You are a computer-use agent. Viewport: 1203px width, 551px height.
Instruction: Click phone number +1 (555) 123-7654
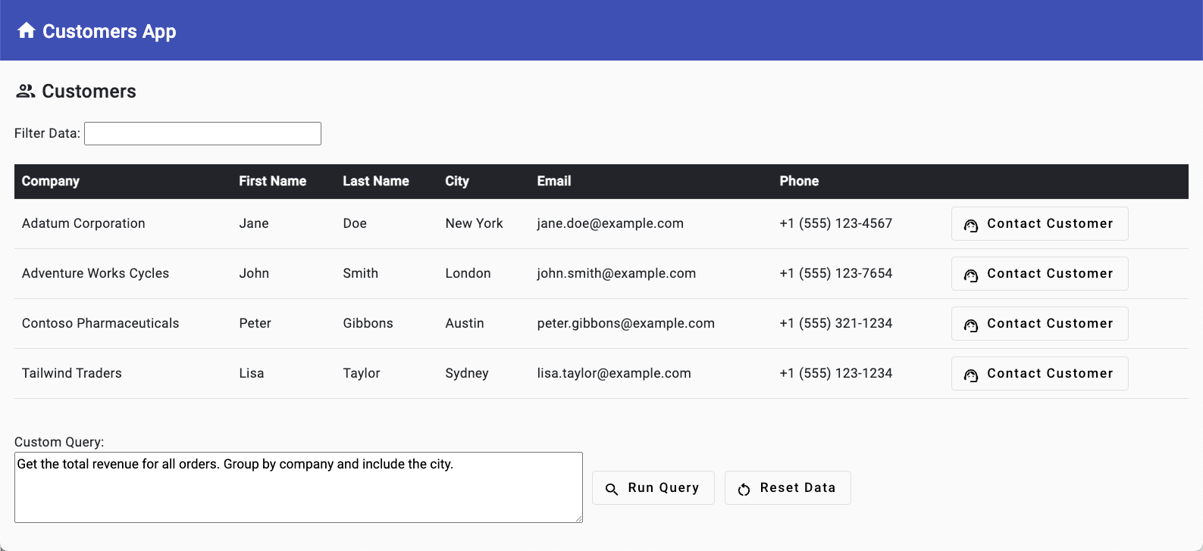click(836, 273)
